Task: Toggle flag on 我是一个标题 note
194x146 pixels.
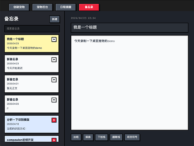Action: pos(54,39)
